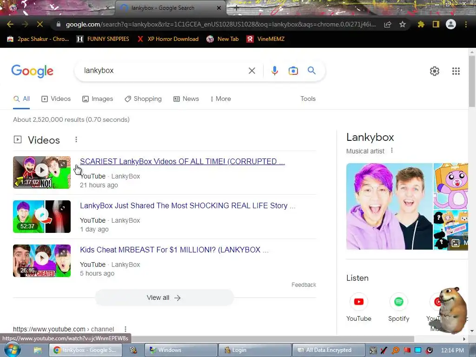This screenshot has height=357, width=476.
Task: Search by image with the camera icon
Action: 293,71
